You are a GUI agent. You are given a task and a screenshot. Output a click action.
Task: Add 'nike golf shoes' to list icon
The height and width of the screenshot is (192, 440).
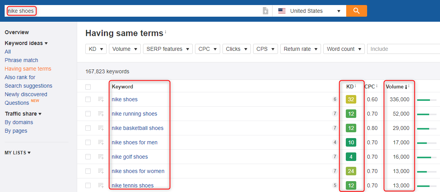click(101, 157)
